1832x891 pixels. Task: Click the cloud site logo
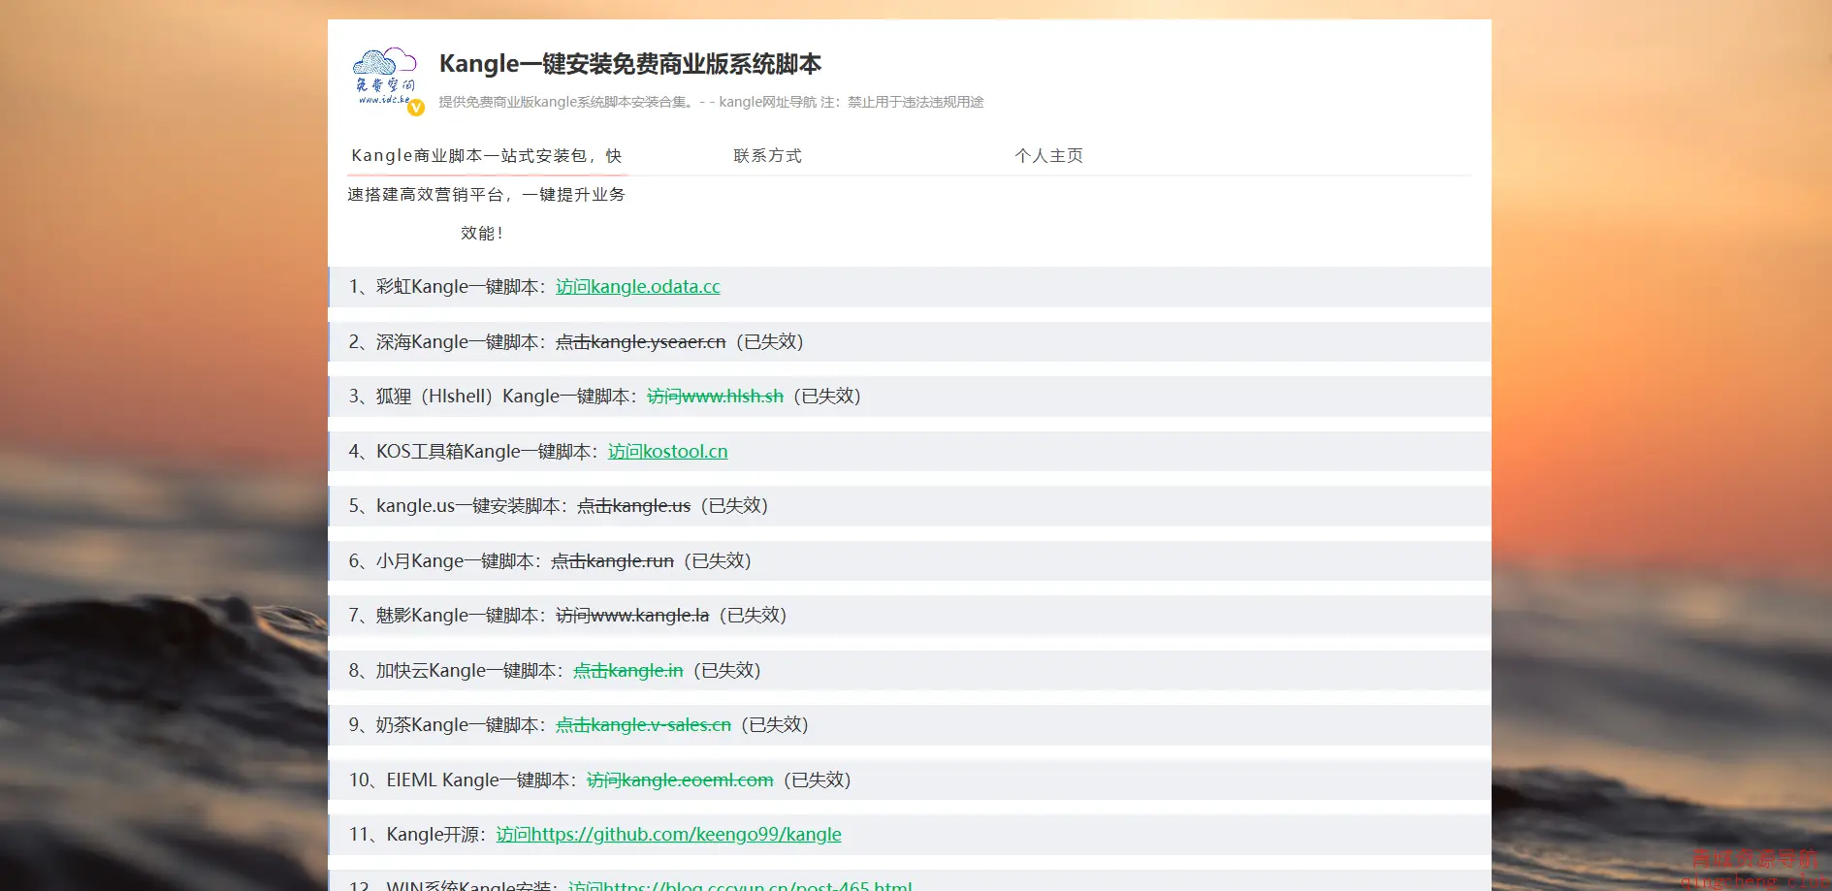384,77
